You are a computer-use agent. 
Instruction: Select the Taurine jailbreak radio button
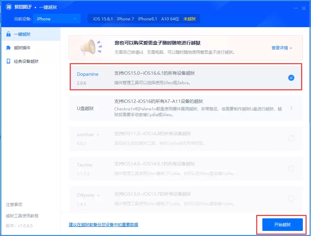click(291, 168)
